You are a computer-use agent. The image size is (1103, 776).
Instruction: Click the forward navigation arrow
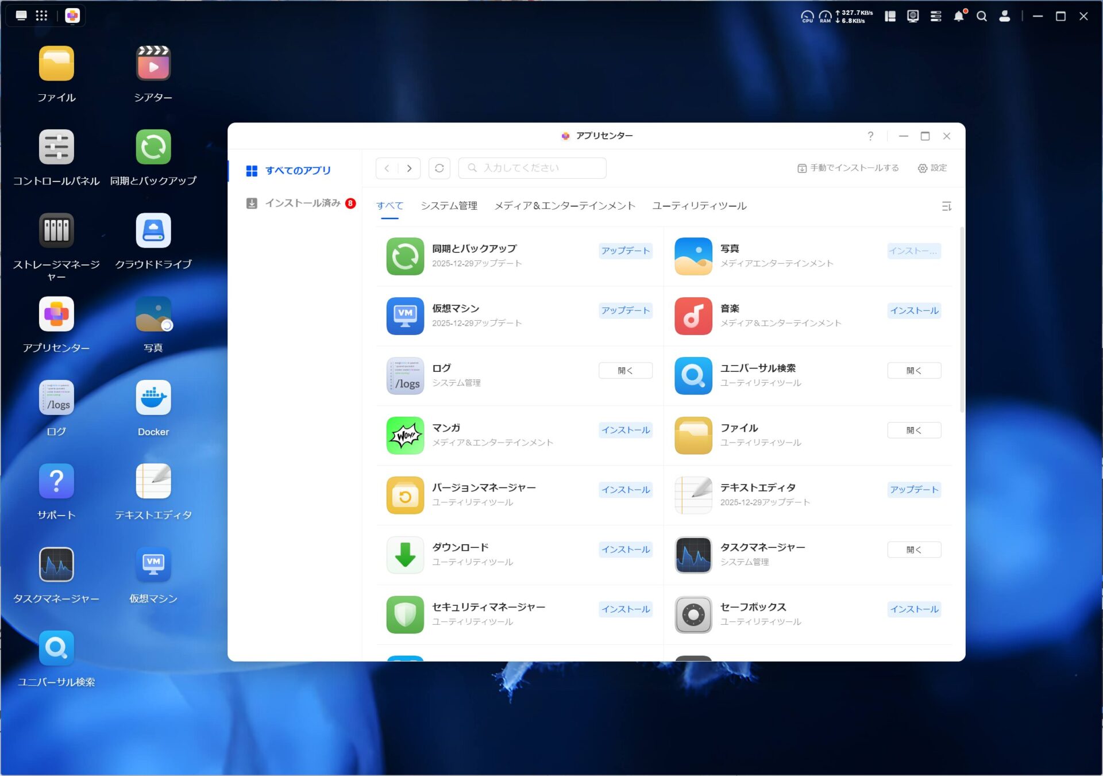point(409,168)
